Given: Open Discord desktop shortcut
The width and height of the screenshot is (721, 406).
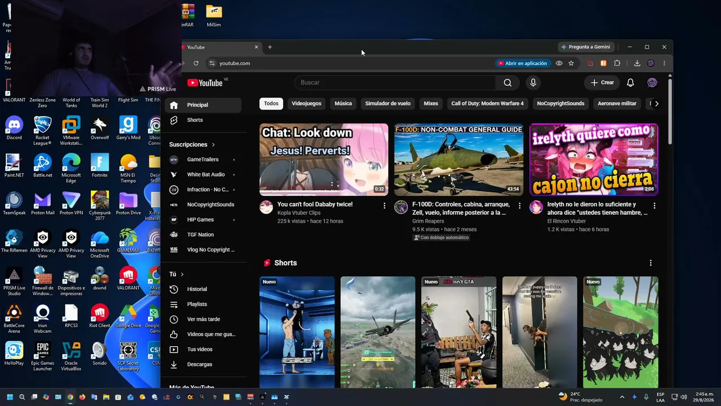Looking at the screenshot, I should pyautogui.click(x=14, y=129).
